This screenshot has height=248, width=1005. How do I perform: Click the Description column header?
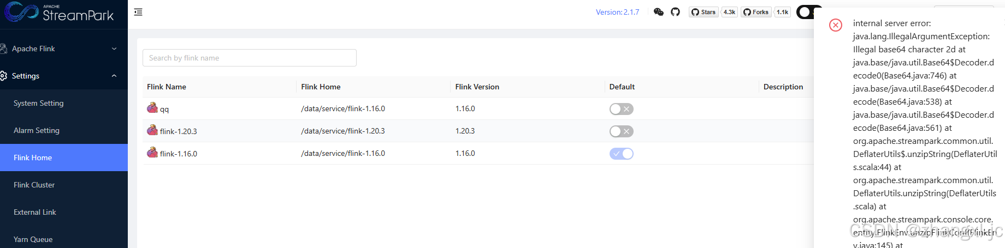point(783,87)
